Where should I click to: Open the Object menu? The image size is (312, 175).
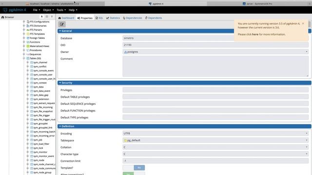(x=48, y=10)
